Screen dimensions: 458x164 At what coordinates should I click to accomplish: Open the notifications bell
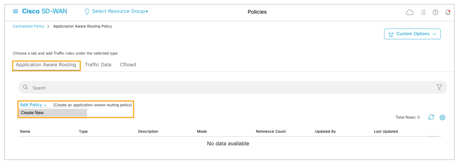448,12
